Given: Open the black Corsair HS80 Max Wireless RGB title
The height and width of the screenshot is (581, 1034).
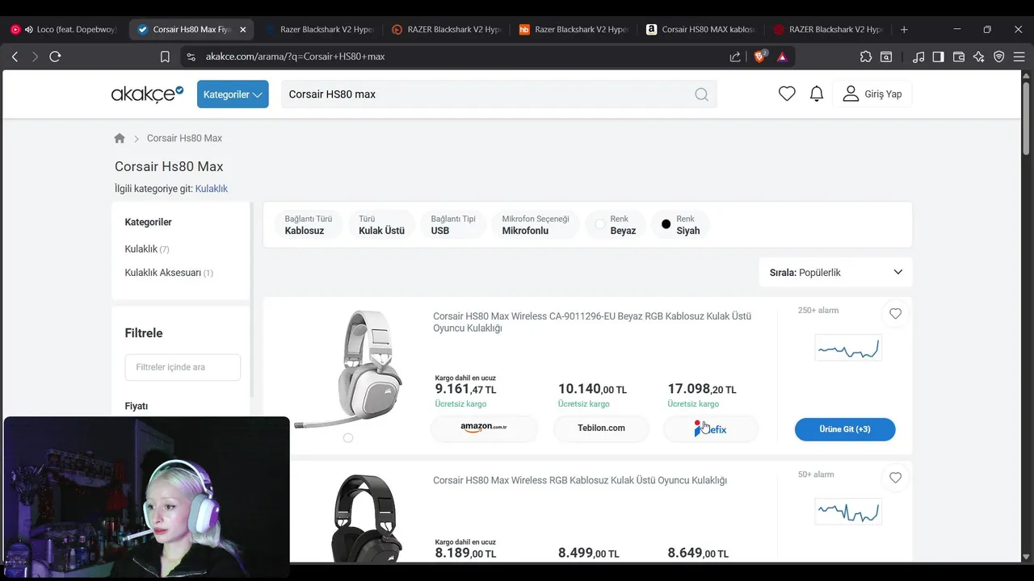Looking at the screenshot, I should (x=580, y=480).
